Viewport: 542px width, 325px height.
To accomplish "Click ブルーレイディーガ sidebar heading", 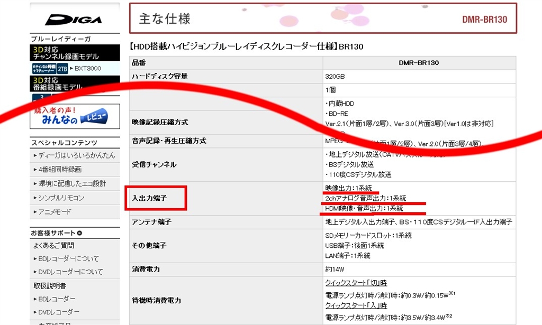I will pyautogui.click(x=61, y=39).
